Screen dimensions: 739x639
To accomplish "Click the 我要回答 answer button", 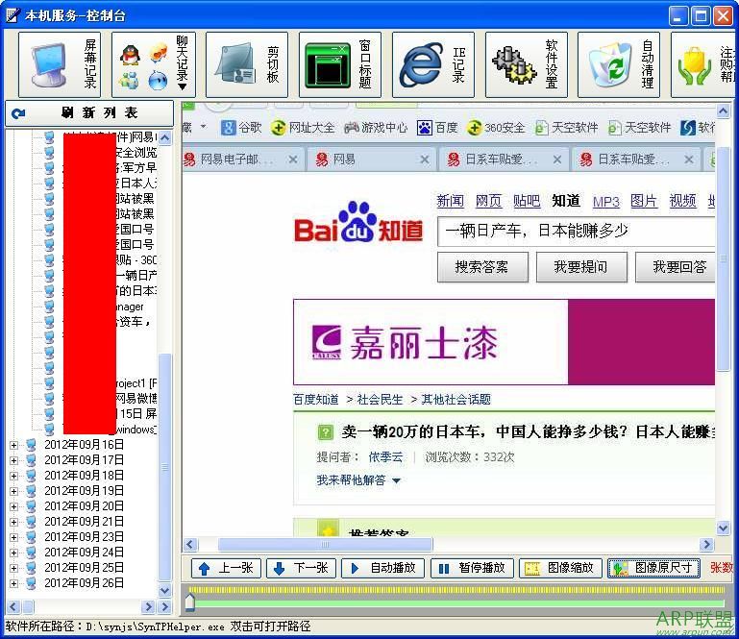I will tap(676, 267).
